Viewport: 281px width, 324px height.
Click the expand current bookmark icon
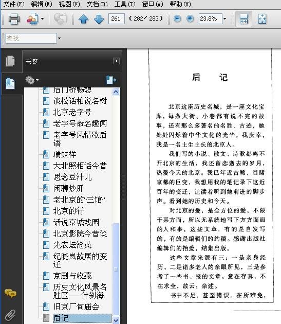(111, 80)
